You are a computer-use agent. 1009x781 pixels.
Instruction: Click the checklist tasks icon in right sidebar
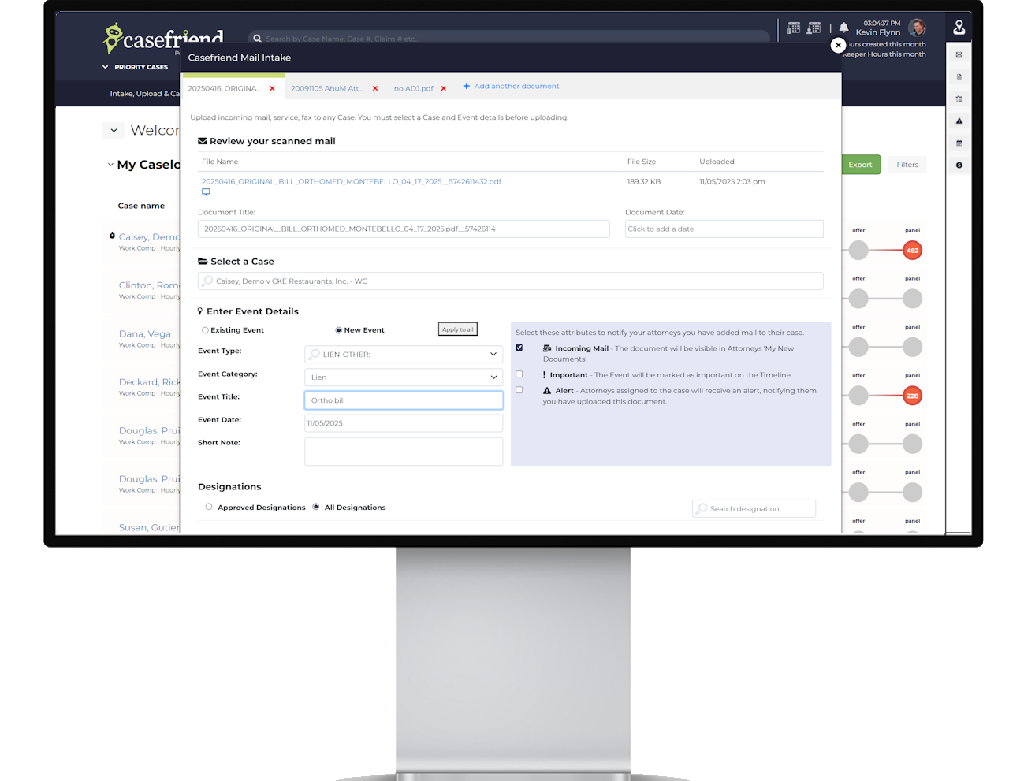959,99
